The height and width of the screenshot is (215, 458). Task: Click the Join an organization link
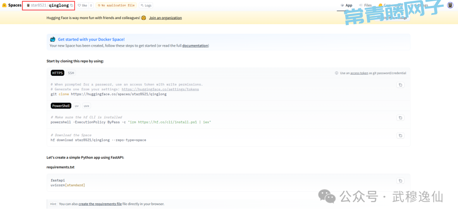pyautogui.click(x=165, y=18)
